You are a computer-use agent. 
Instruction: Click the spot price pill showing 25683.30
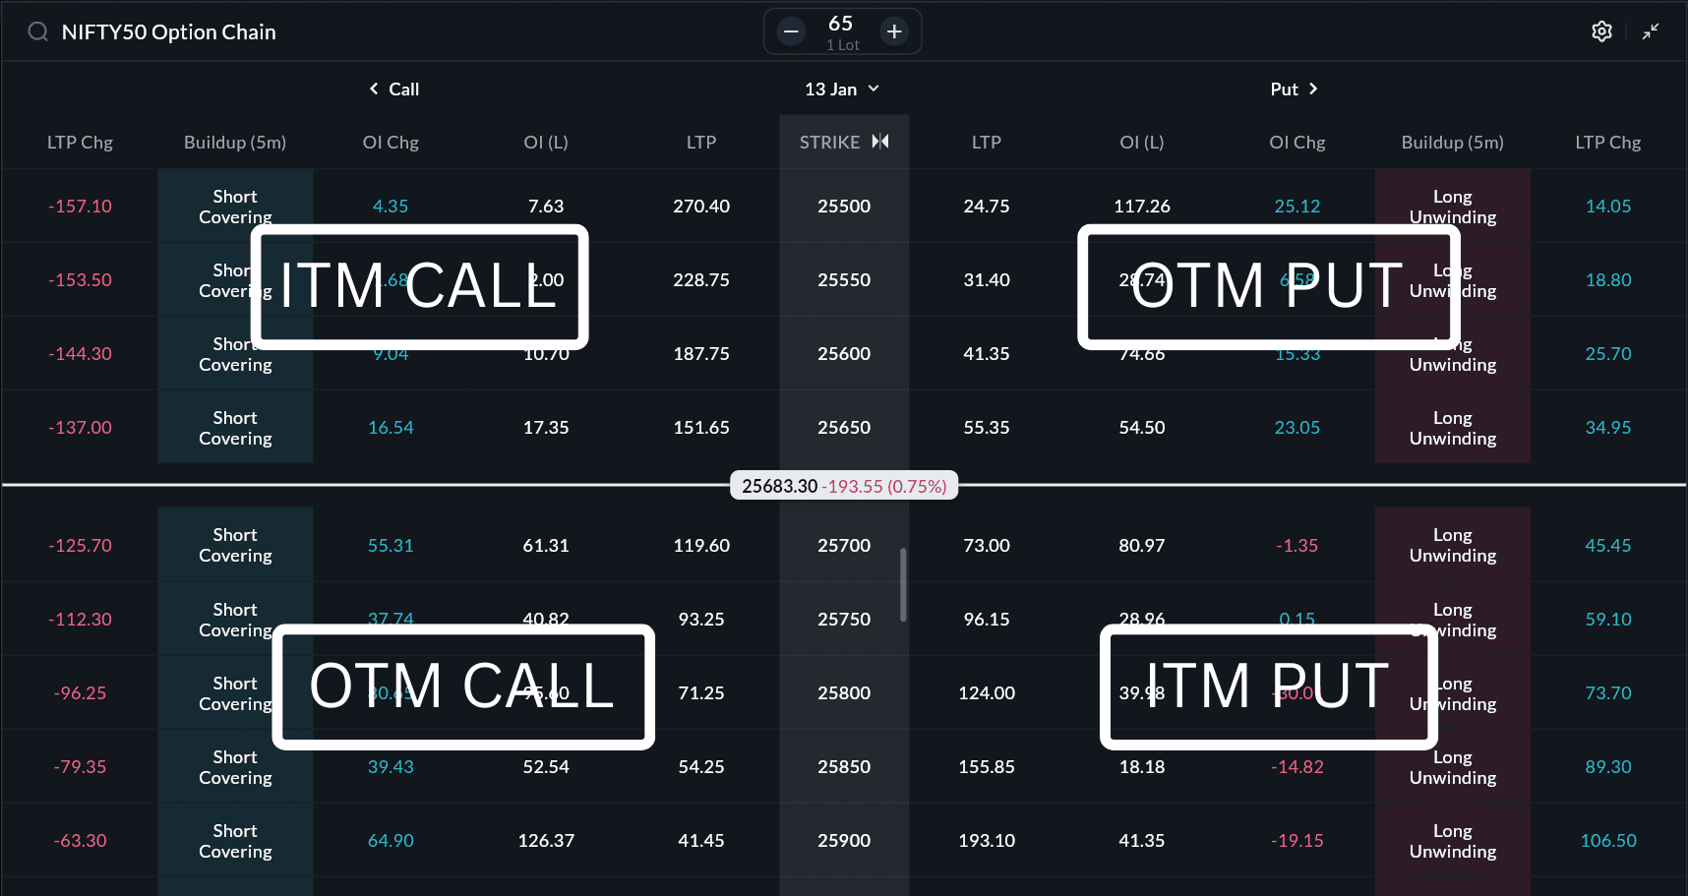click(843, 485)
